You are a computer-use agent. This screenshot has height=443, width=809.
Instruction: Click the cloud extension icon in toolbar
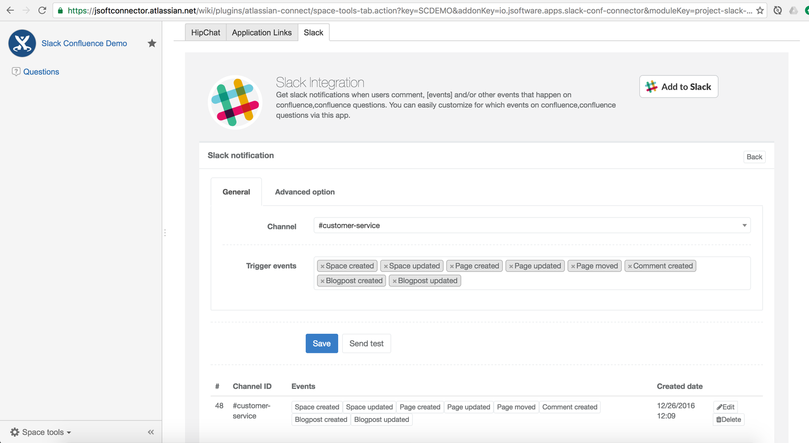coord(793,10)
